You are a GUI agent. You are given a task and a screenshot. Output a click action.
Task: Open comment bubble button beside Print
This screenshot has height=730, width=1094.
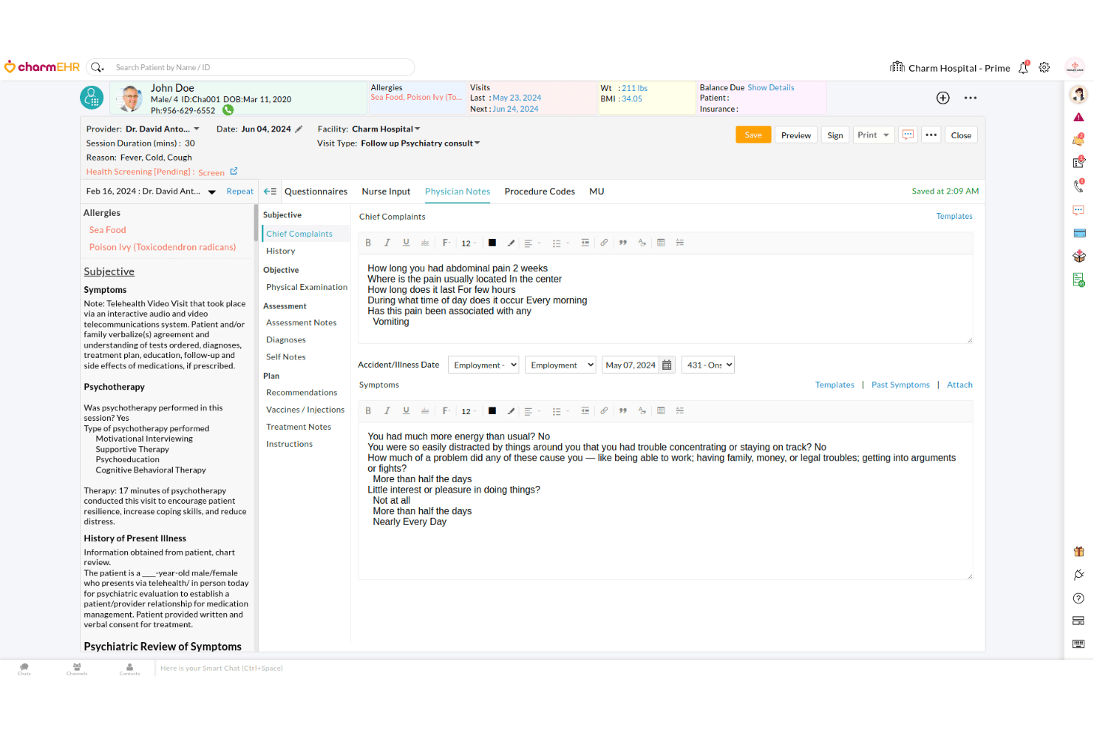click(908, 135)
